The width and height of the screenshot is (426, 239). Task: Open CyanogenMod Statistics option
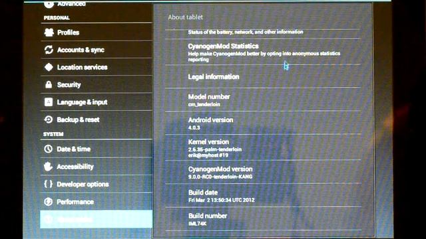click(263, 52)
